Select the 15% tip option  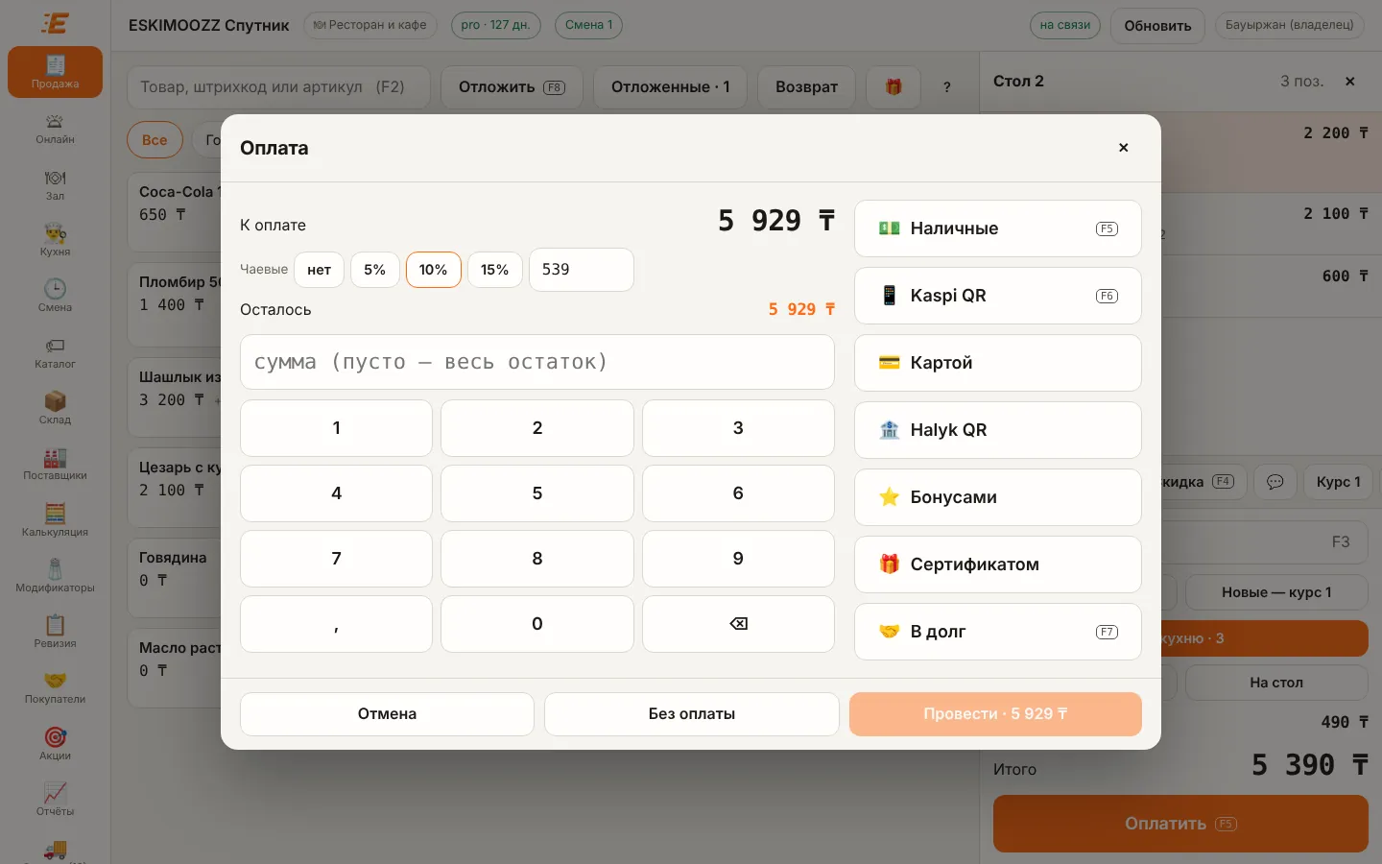[494, 270]
